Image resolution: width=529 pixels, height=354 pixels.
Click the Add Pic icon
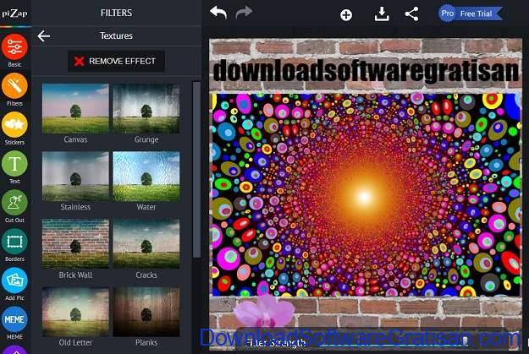14,281
